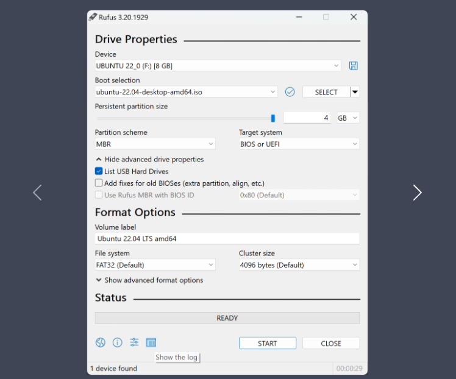Click the ISO checksum checkmark icon
This screenshot has height=379, width=456.
tap(290, 92)
